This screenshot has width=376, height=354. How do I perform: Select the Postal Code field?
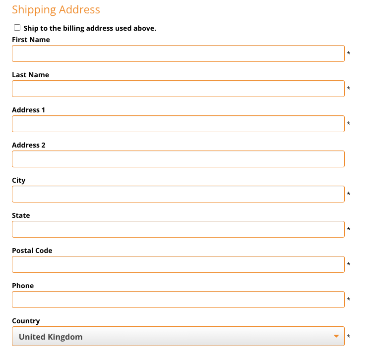point(178,264)
